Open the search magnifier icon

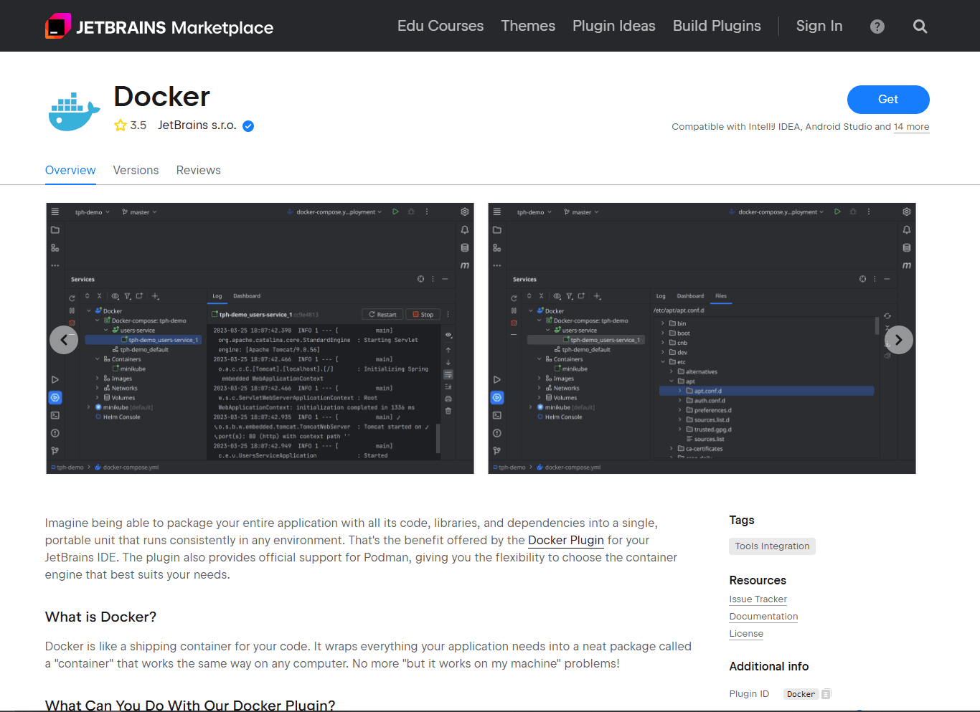point(920,27)
